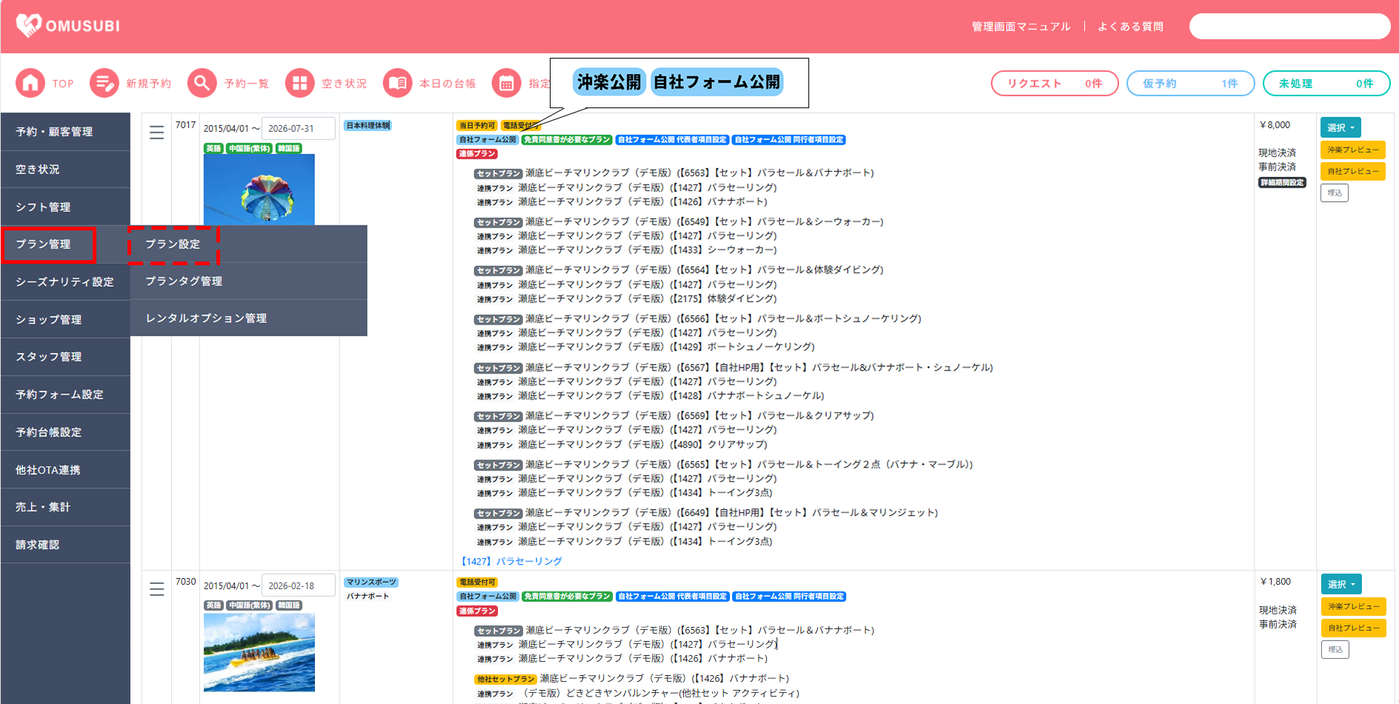This screenshot has height=704, width=1399.
Task: Click the calendar icon in the top navigation
Action: coord(506,83)
